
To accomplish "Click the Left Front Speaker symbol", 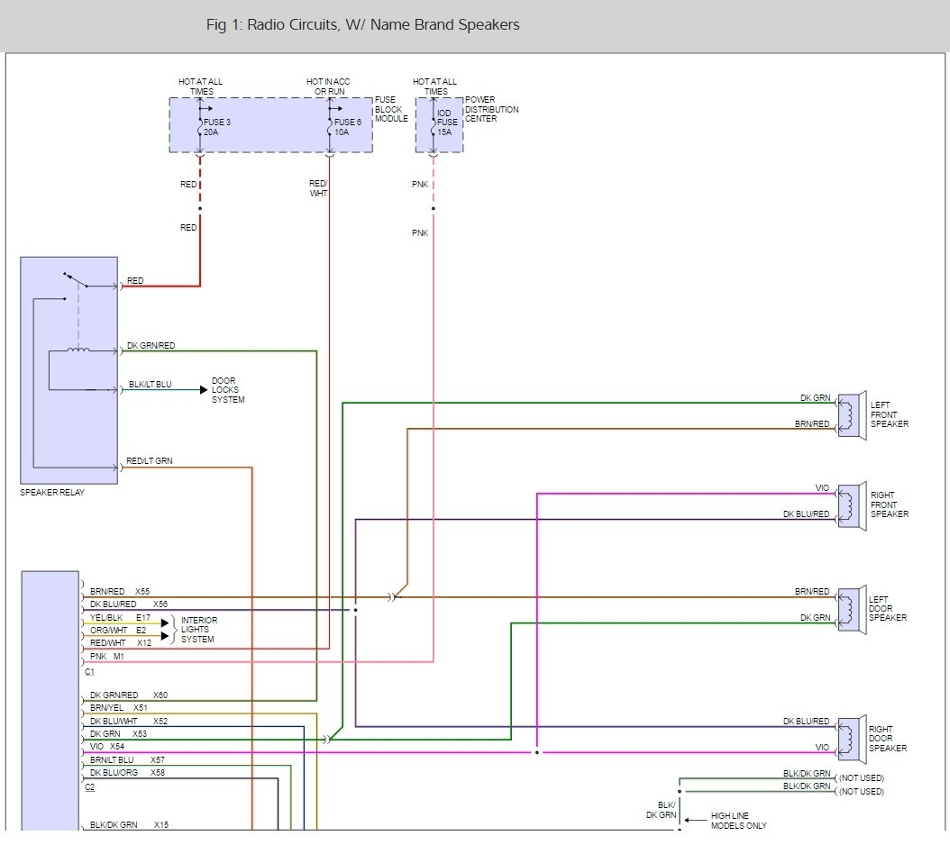I will [x=852, y=415].
